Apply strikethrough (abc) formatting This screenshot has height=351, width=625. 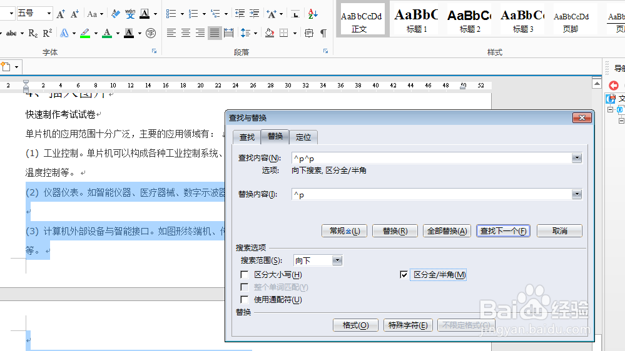point(11,33)
